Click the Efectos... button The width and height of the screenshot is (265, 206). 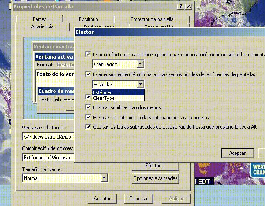155,166
